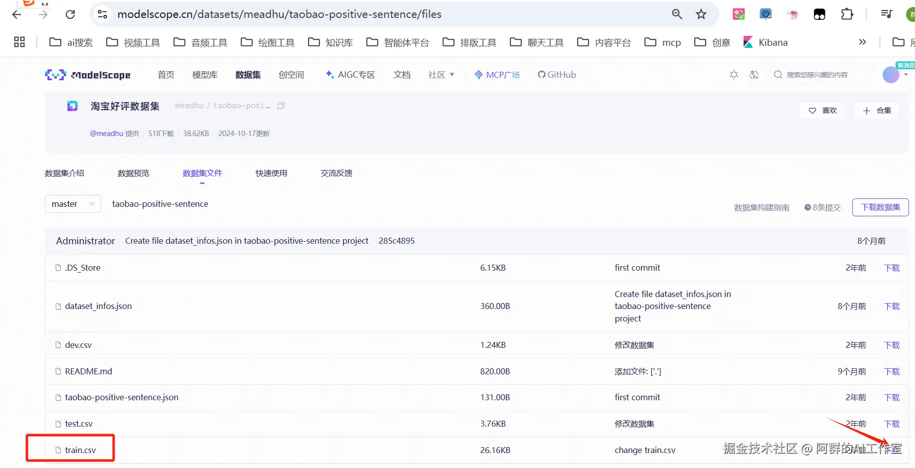Go to 首页 in the ModelScope navigation
This screenshot has width=915, height=468.
point(166,75)
